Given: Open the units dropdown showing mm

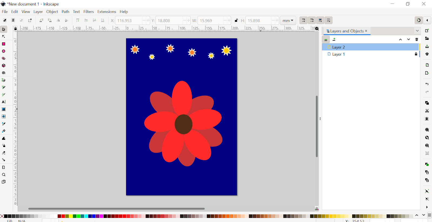Looking at the screenshot, I should point(288,21).
